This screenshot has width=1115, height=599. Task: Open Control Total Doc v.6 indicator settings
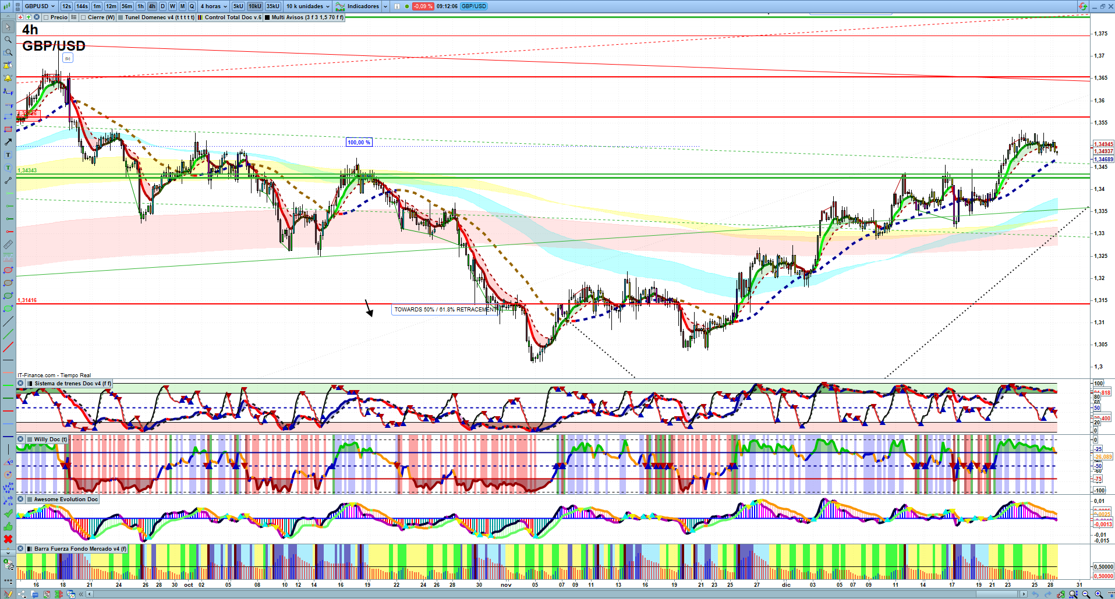pyautogui.click(x=229, y=17)
